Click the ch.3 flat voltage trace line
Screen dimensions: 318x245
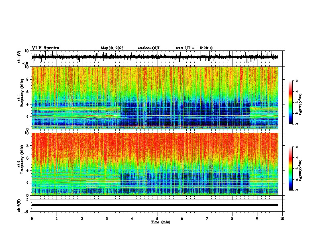[x=155, y=205]
